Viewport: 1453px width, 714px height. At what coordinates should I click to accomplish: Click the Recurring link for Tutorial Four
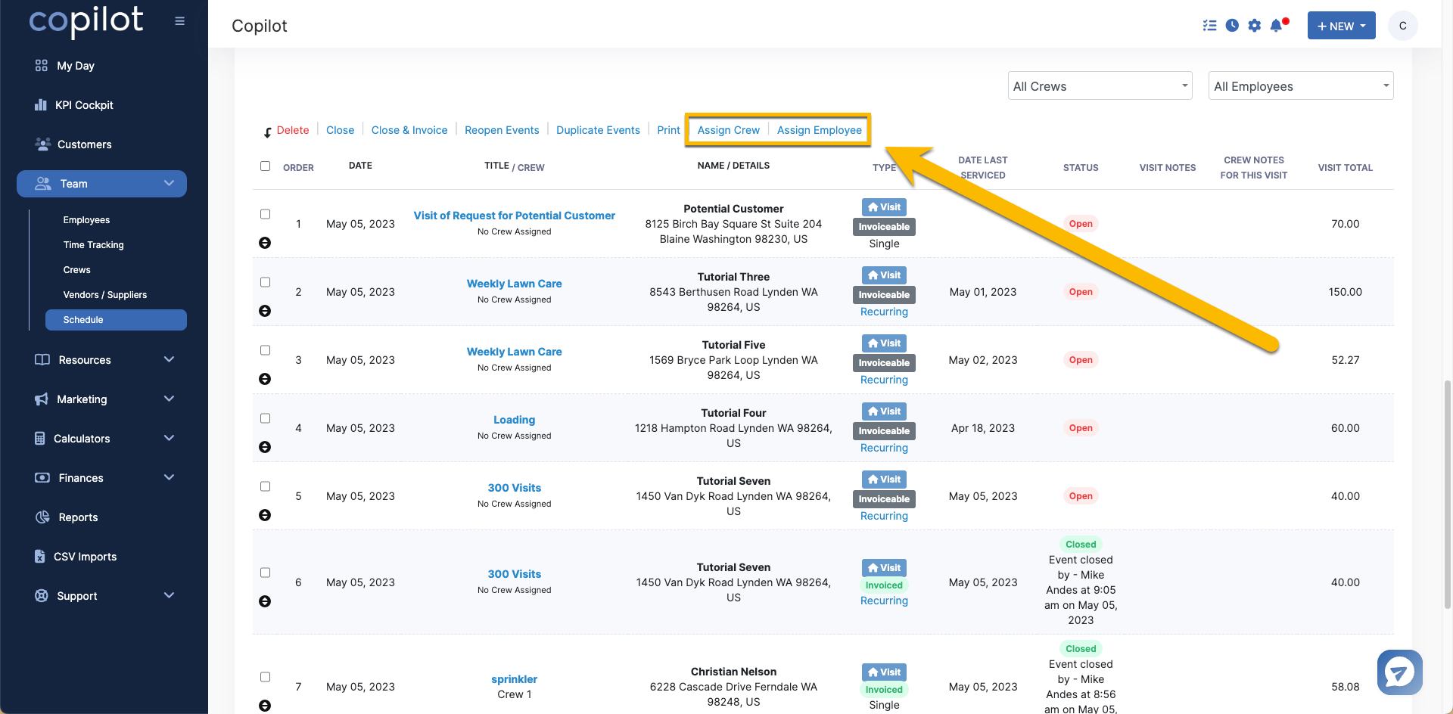(x=884, y=448)
